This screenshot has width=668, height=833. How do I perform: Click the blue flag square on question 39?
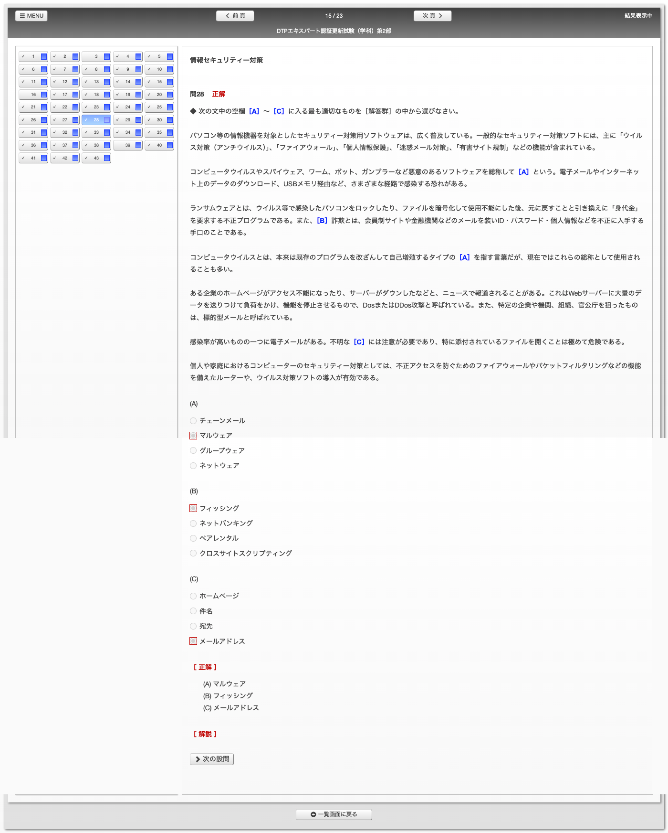tap(138, 146)
